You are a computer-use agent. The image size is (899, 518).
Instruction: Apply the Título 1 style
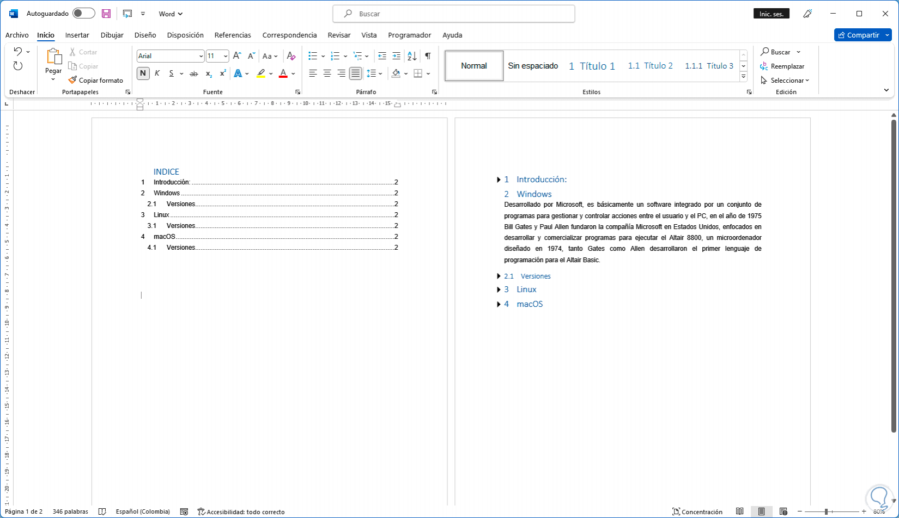coord(592,66)
